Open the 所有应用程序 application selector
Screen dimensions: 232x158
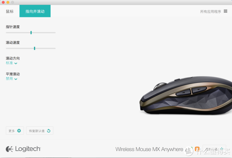tap(213, 11)
